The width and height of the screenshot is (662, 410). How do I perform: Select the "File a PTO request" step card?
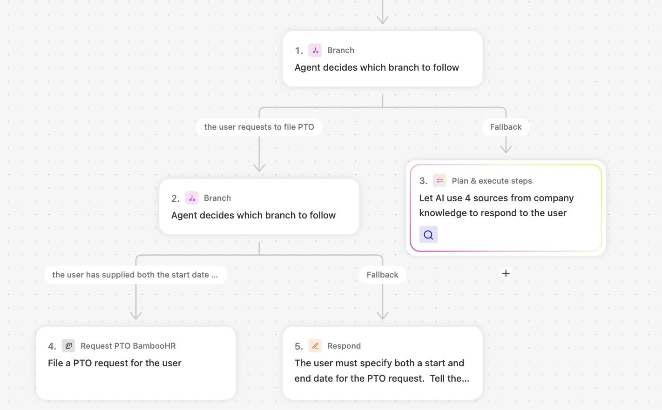click(135, 363)
